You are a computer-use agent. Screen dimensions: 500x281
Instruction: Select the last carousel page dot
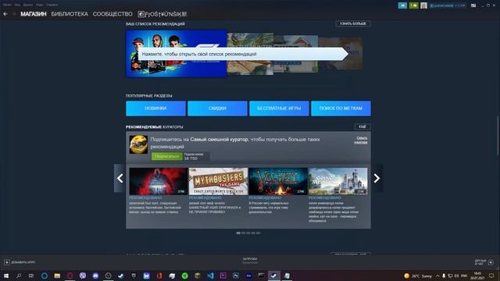point(258,233)
